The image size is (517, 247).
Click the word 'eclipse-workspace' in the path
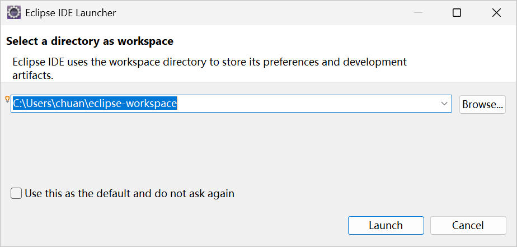coord(133,104)
